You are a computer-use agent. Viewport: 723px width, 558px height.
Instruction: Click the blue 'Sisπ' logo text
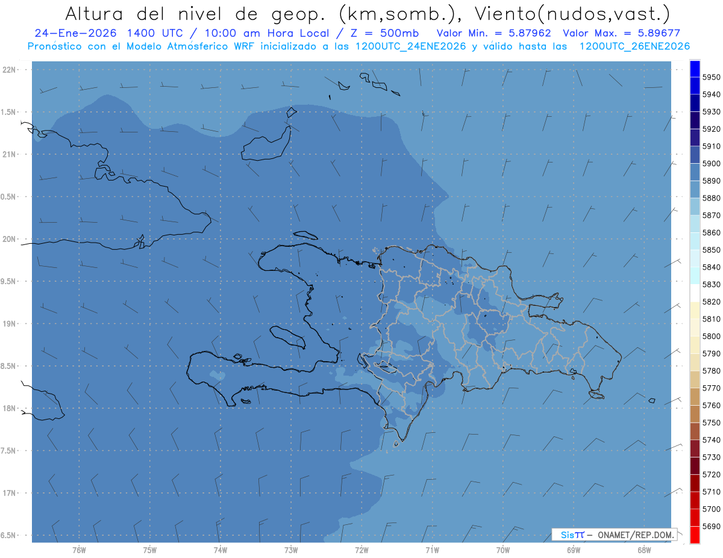point(572,534)
